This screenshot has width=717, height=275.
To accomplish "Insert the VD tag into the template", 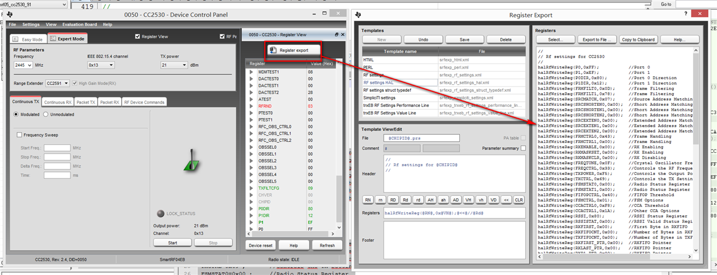I will (494, 199).
